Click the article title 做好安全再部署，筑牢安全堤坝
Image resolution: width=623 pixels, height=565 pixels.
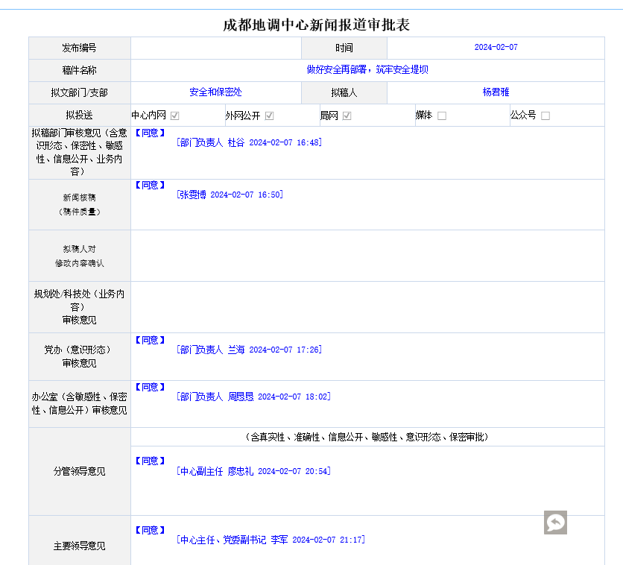(x=367, y=70)
